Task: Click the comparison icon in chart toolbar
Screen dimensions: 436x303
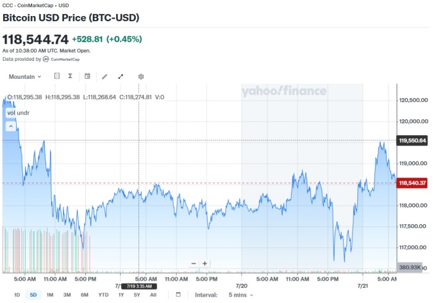Action: coord(56,76)
